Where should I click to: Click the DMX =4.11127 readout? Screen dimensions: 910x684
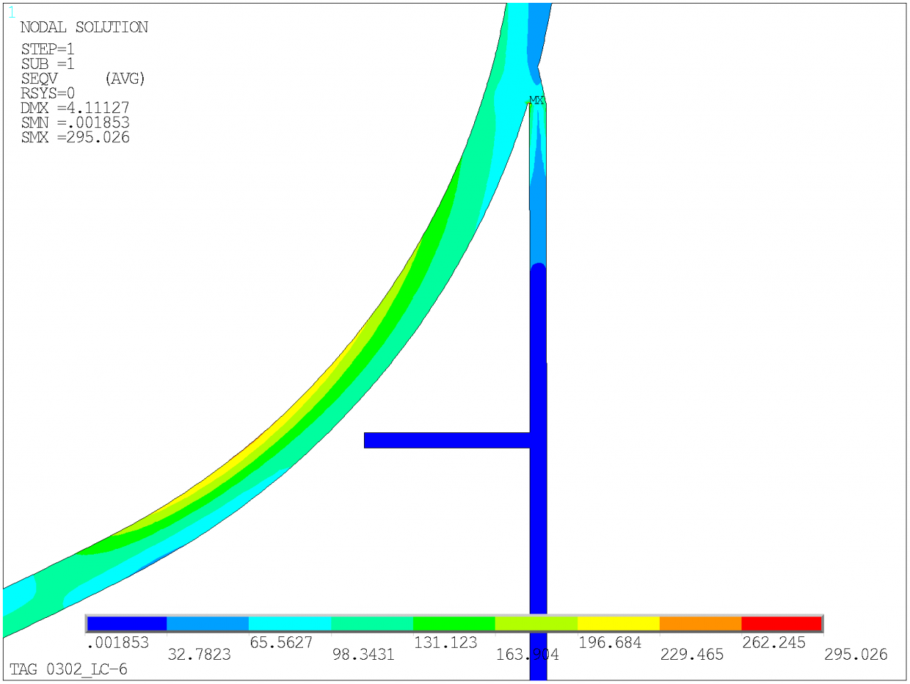(75, 108)
